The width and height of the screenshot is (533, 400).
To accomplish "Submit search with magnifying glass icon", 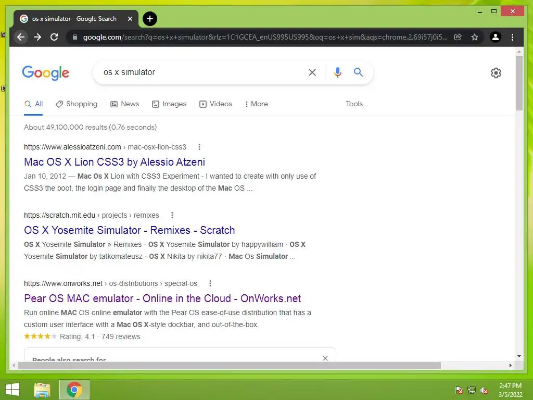I will [x=358, y=72].
